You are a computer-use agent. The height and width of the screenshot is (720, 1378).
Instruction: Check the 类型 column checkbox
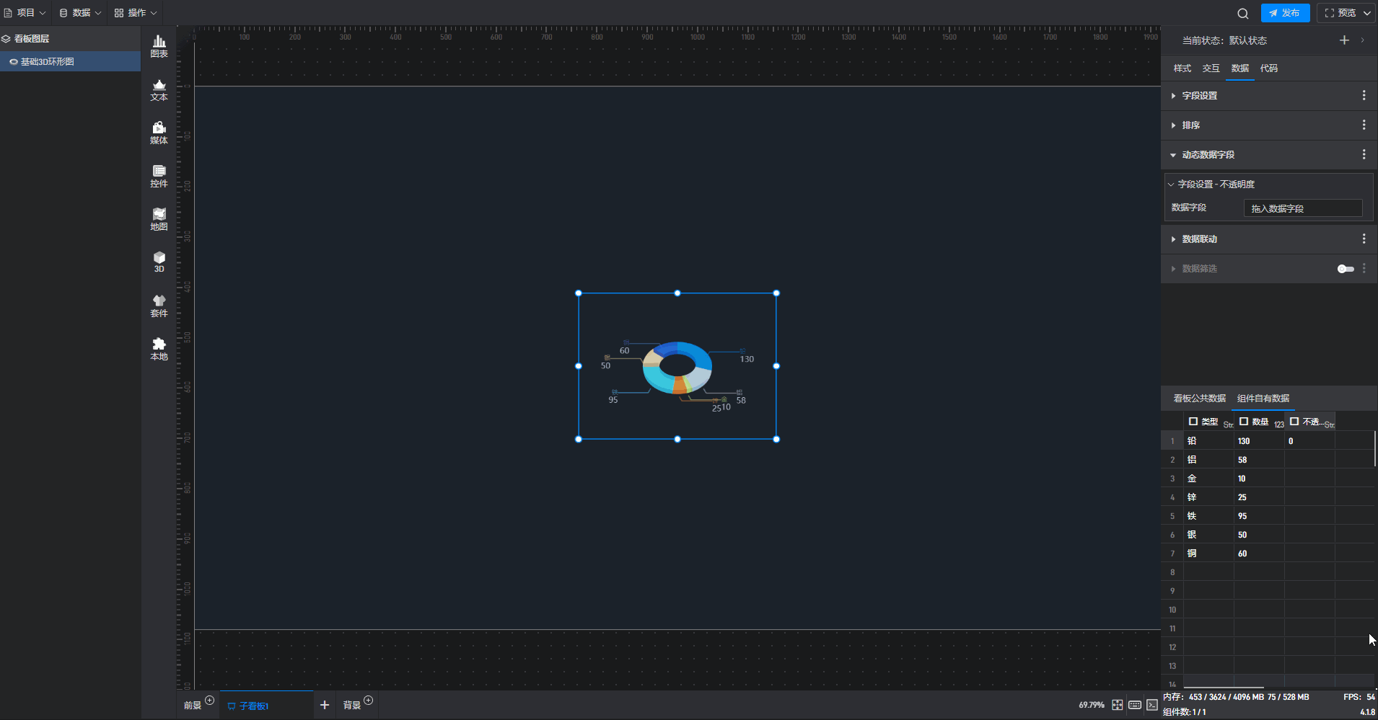click(1193, 422)
